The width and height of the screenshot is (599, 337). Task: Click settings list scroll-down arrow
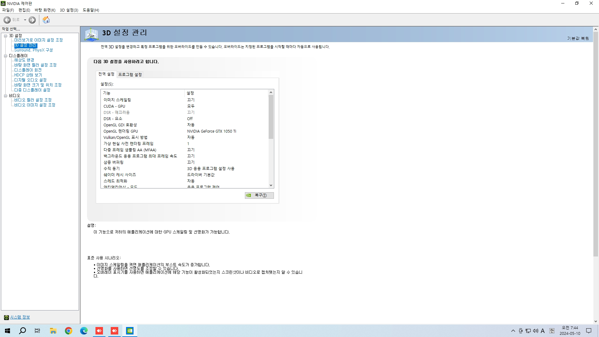pos(271,185)
